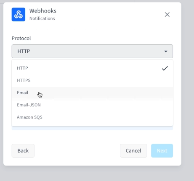This screenshot has width=194, height=181.
Task: Click the dimmed backdrop outside the dialog
Action: click(x=188, y=91)
